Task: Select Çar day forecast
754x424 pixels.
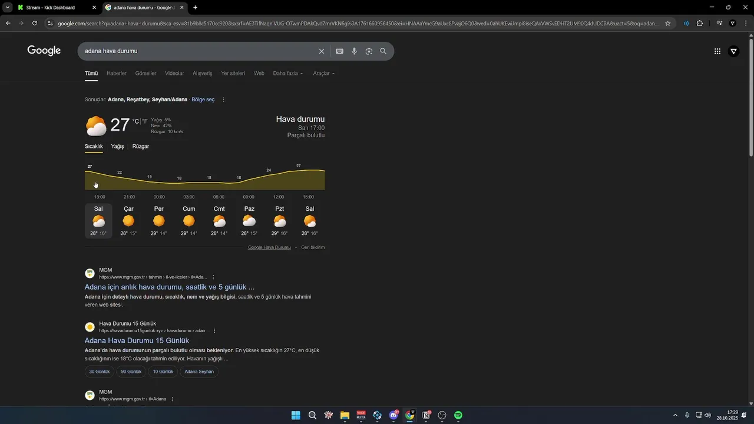Action: coord(128,221)
